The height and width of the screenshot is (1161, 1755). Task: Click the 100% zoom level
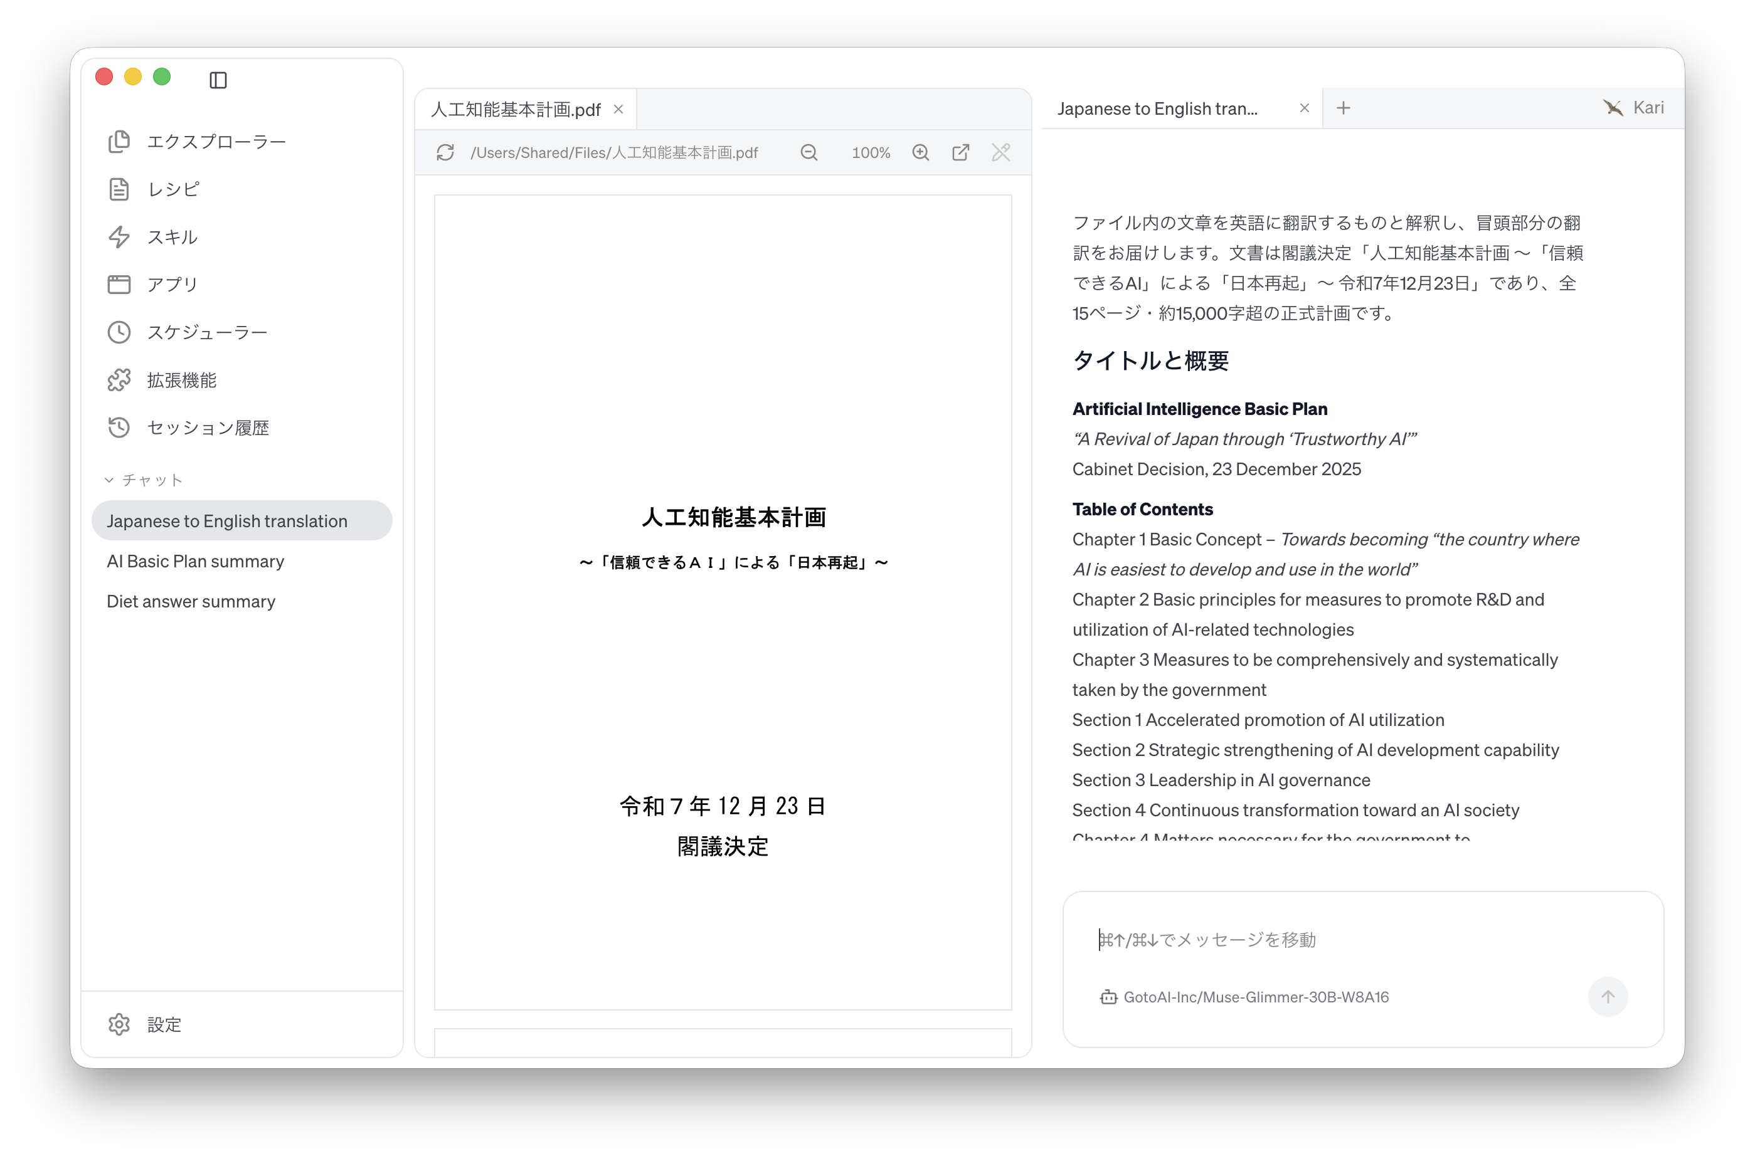point(871,152)
